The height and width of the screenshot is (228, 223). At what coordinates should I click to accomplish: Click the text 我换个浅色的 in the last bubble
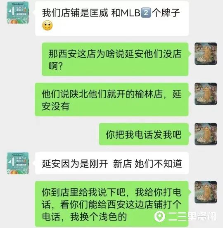pyautogui.click(x=98, y=217)
